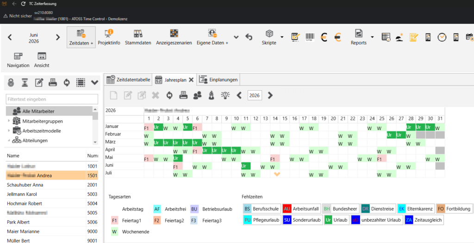Screen dimensions: 474x243
Task: Click the beach umbrella vacation icon
Action: [x=400, y=37]
